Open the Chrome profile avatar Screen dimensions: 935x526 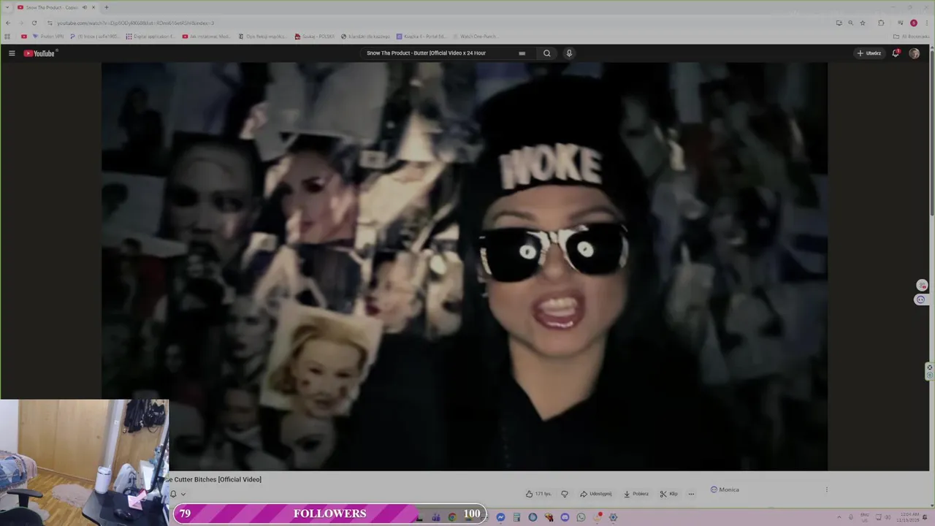pos(913,23)
